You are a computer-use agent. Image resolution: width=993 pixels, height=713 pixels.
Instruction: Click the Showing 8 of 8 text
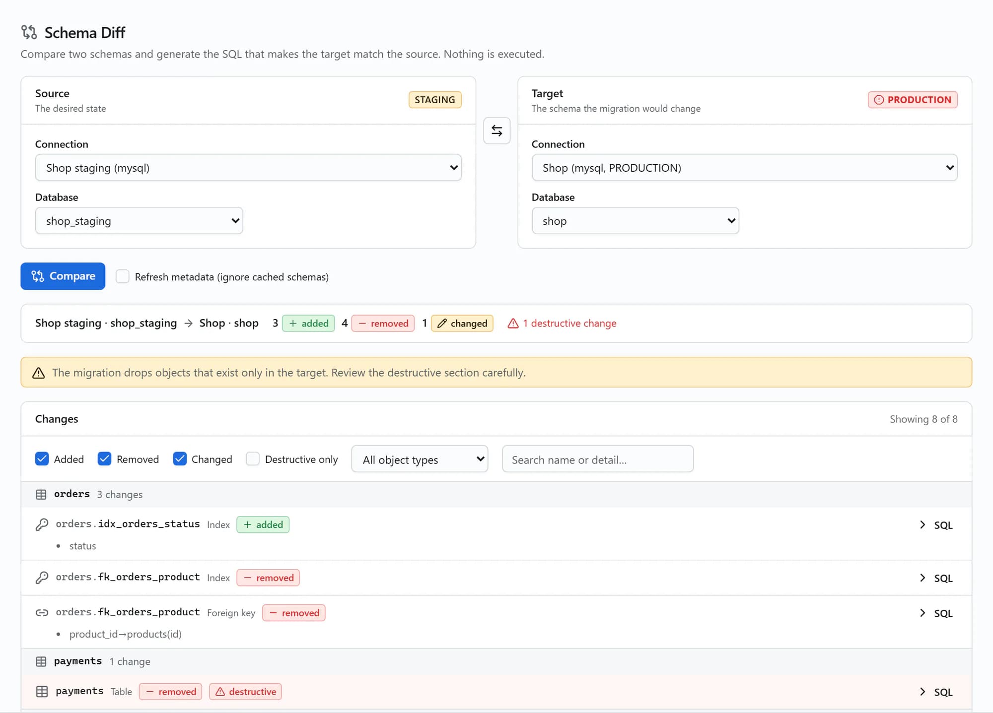point(923,419)
